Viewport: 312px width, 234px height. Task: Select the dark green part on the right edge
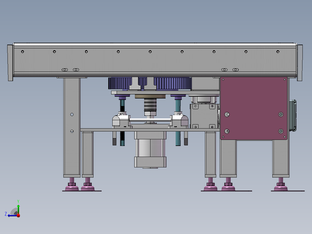[293, 116]
